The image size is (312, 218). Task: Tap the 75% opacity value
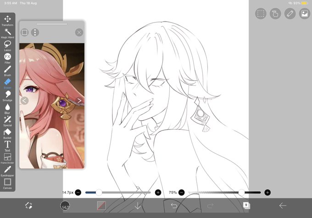coord(173,192)
